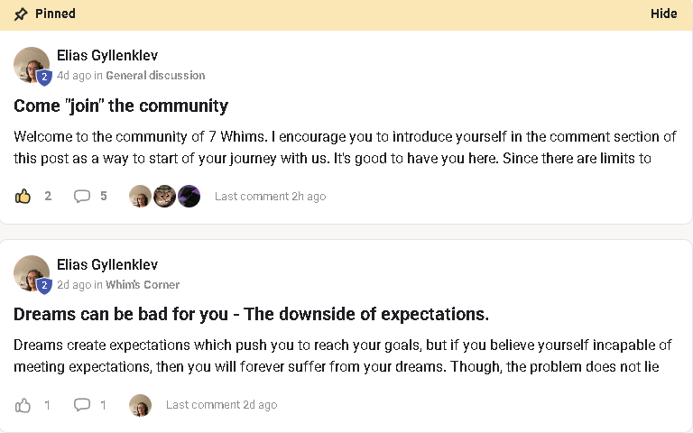Image resolution: width=693 pixels, height=433 pixels.
Task: Open the "Dreams can be bad for you" post
Action: pyautogui.click(x=251, y=315)
